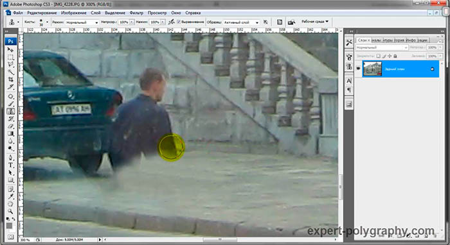
Task: Select the Crop tool
Action: click(x=11, y=80)
